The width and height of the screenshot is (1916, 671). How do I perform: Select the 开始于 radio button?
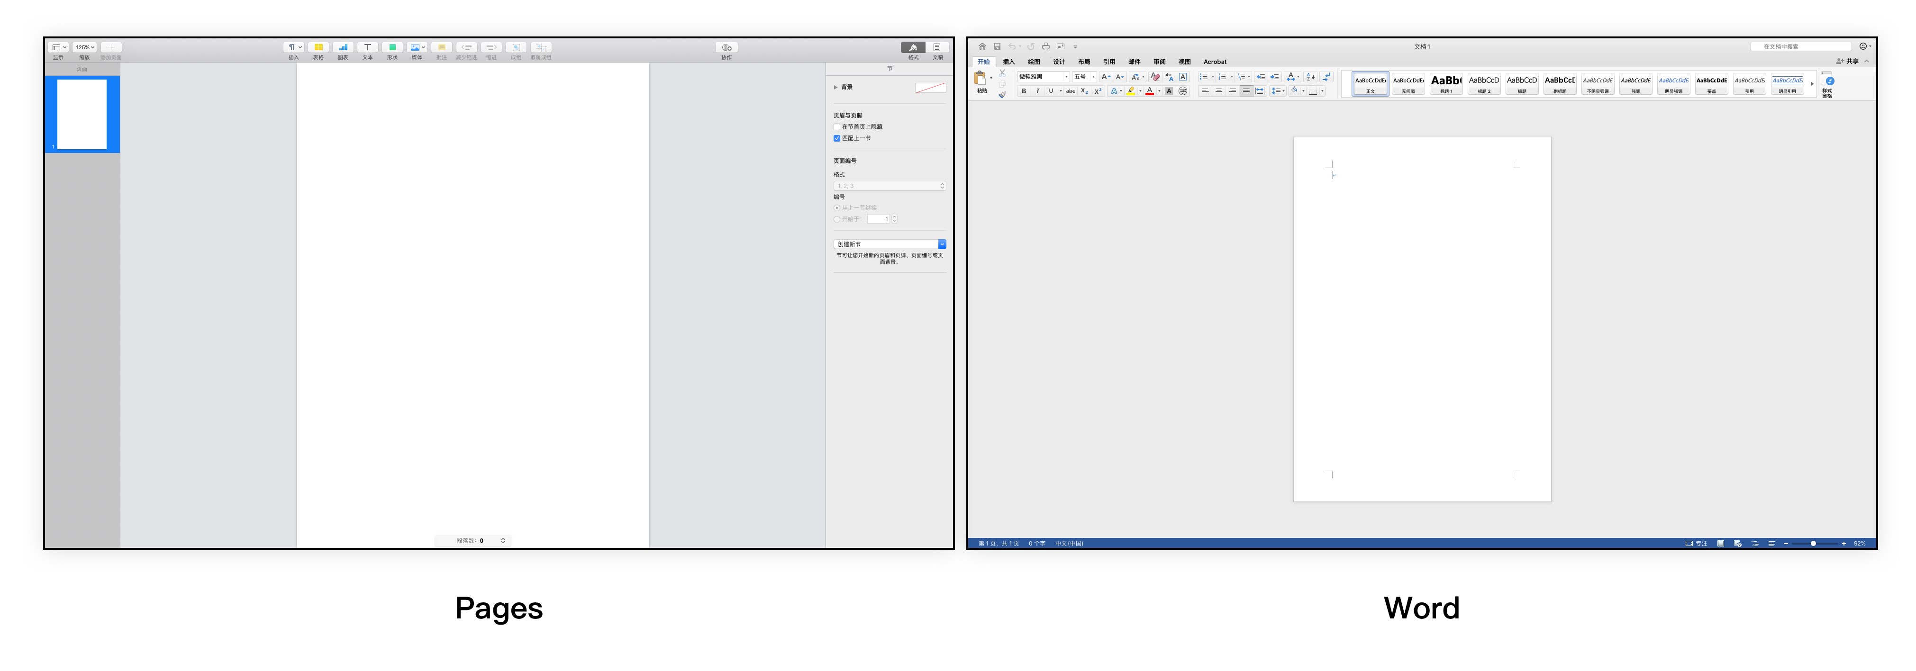[x=837, y=219]
